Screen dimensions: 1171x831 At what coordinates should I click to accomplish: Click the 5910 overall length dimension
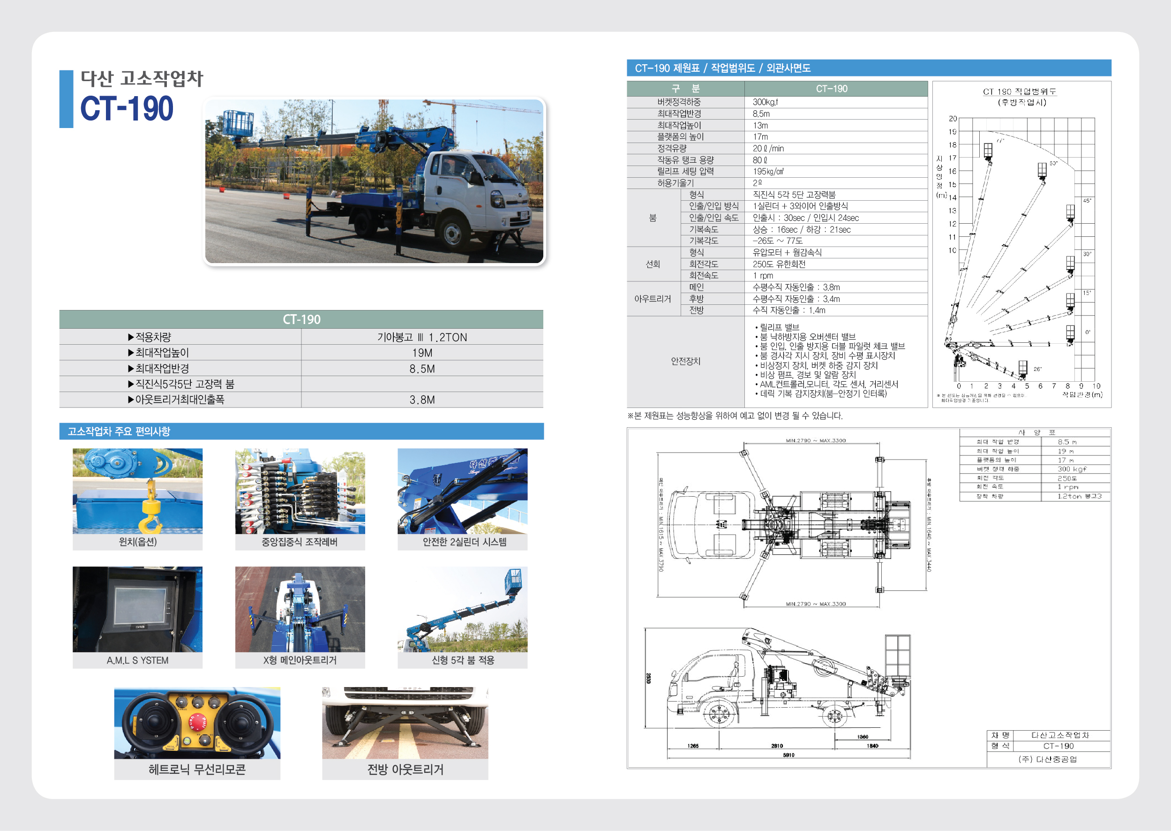tap(788, 755)
